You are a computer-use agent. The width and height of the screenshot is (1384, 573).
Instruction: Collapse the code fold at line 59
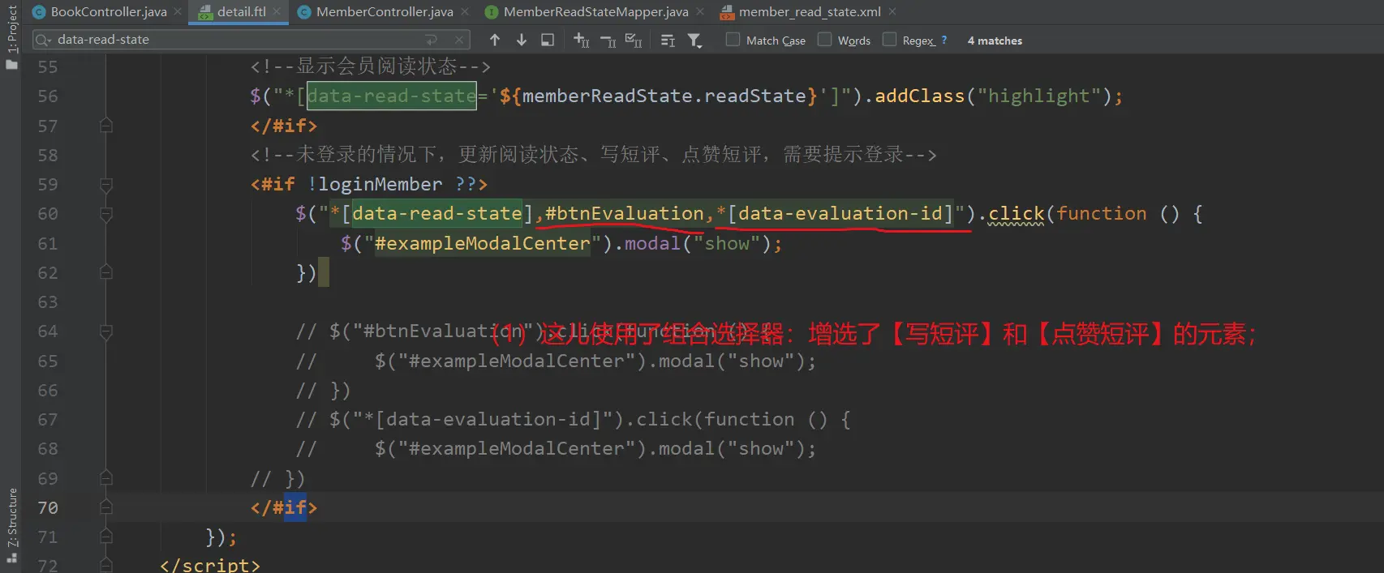pos(106,185)
